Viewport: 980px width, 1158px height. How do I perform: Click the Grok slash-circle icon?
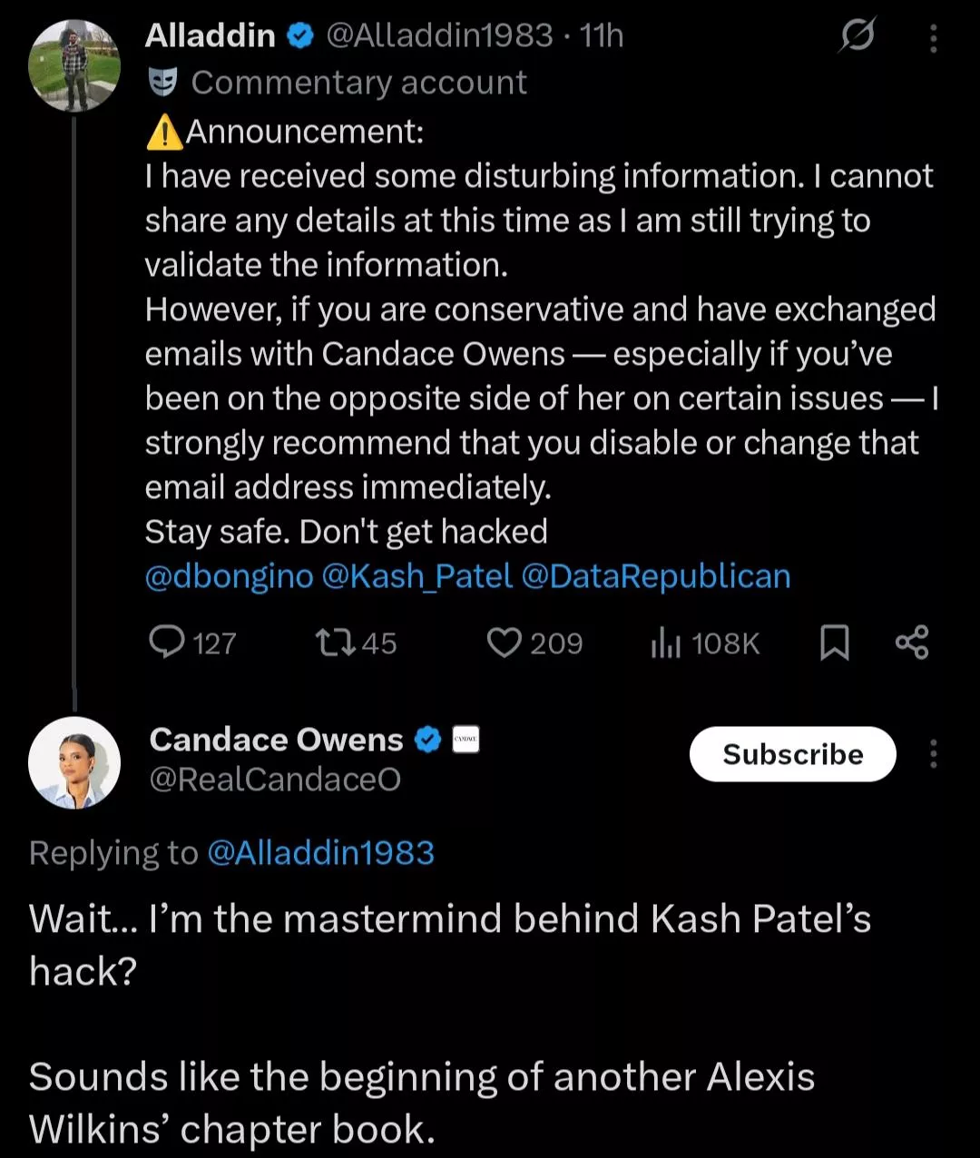coord(857,36)
